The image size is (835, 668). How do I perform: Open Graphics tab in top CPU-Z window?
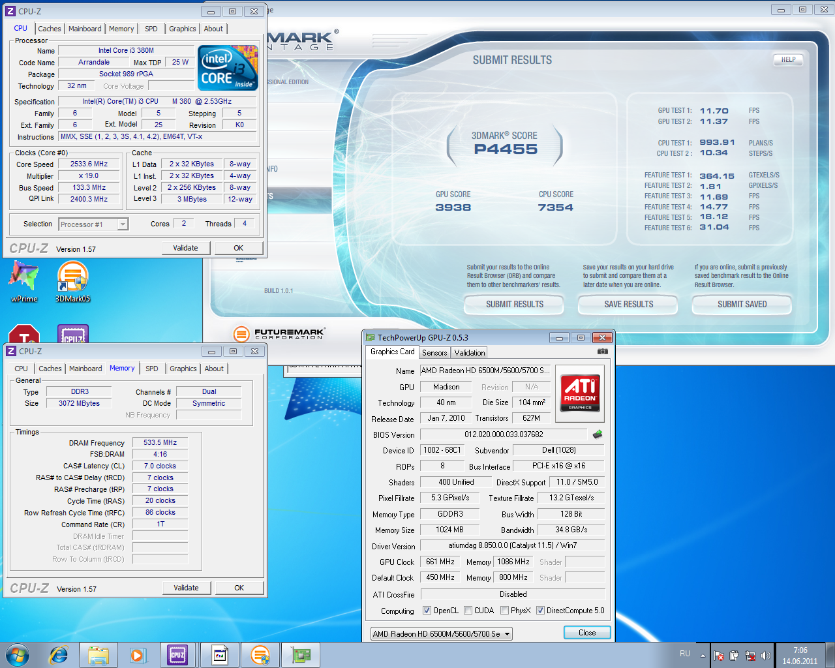[183, 29]
